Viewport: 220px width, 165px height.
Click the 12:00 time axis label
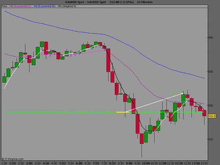pyautogui.click(x=179, y=163)
